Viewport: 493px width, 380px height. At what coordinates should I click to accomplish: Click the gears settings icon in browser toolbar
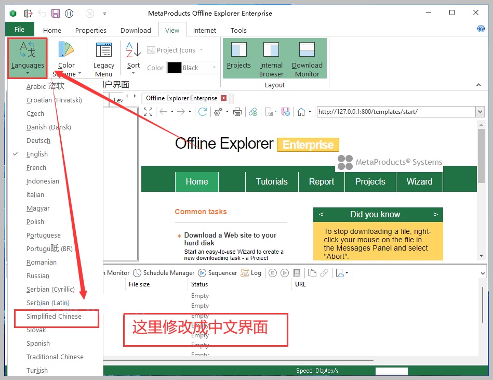[218, 112]
